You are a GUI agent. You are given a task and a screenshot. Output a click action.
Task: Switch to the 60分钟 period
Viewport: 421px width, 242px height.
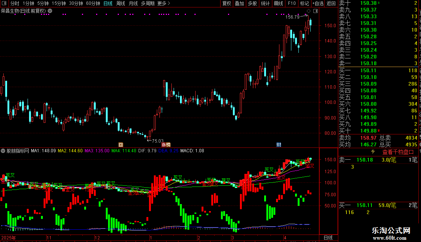(93, 3)
